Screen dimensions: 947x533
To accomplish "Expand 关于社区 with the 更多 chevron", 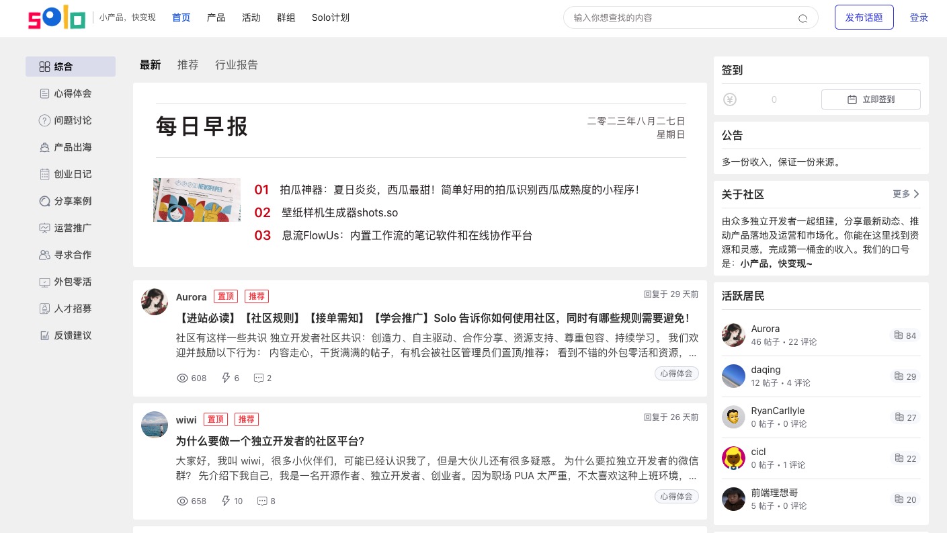I will tap(915, 194).
